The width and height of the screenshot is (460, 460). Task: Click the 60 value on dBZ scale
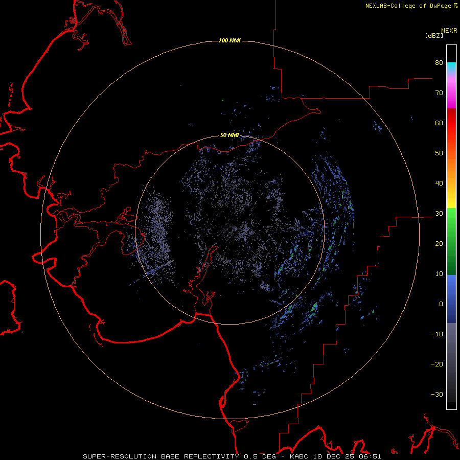coord(439,123)
